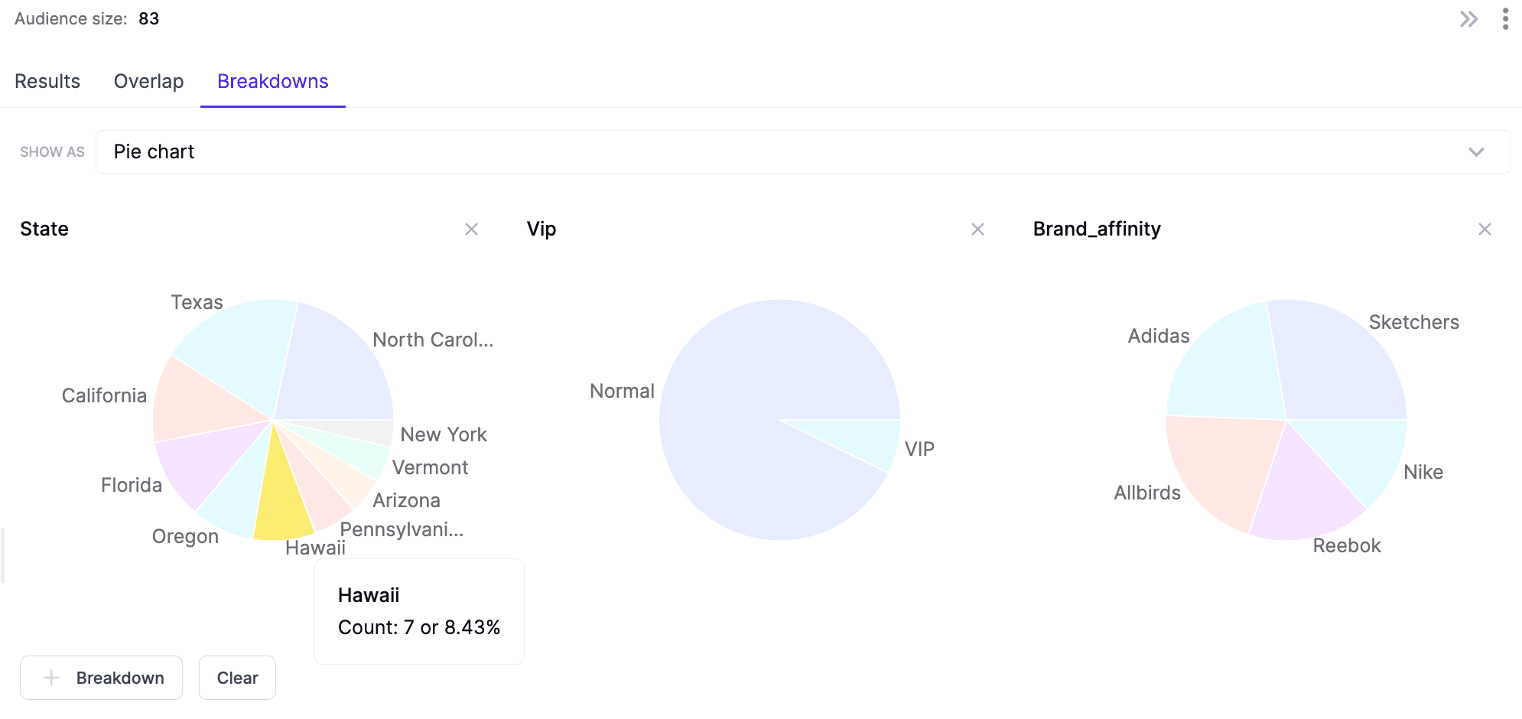Select the Breakdowns tab

pyautogui.click(x=272, y=82)
